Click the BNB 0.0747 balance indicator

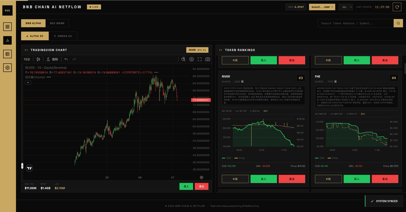tap(296, 7)
